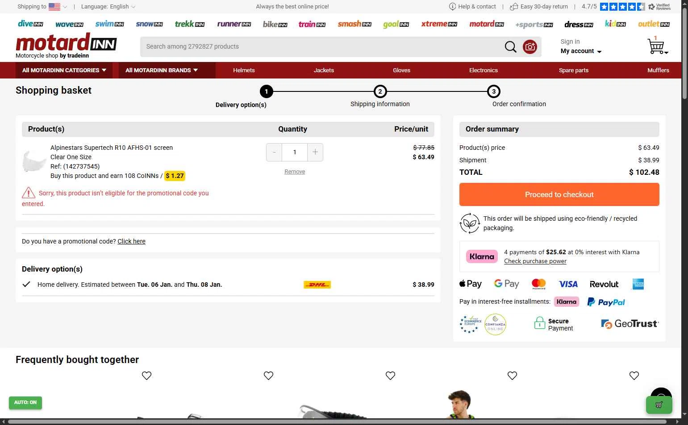This screenshot has width=688, height=425.
Task: Open the smashinn store logo link
Action: pyautogui.click(x=354, y=24)
